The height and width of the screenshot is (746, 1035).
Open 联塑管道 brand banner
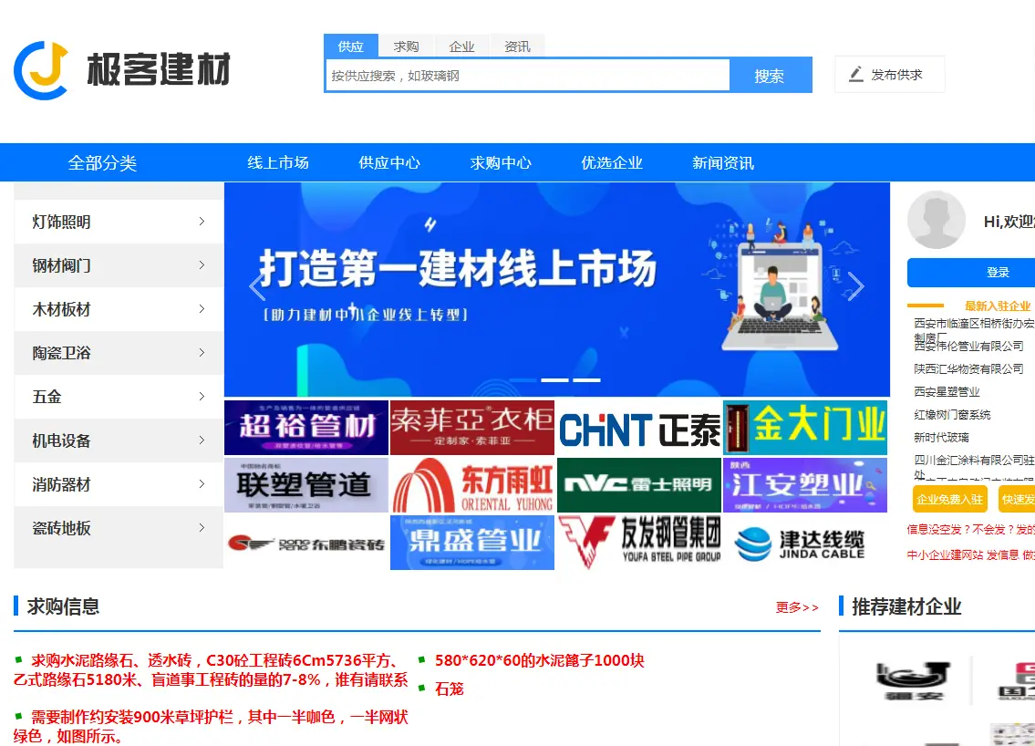(x=306, y=485)
